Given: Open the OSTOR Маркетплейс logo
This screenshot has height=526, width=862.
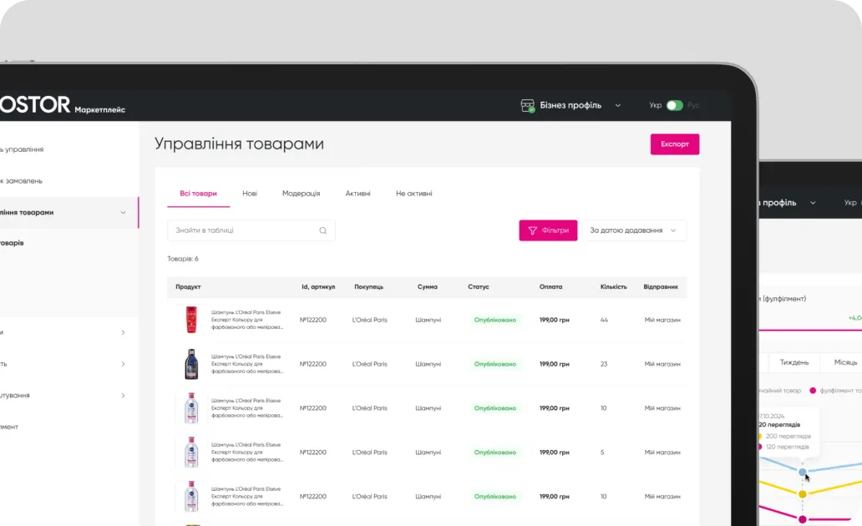Looking at the screenshot, I should click(x=62, y=105).
